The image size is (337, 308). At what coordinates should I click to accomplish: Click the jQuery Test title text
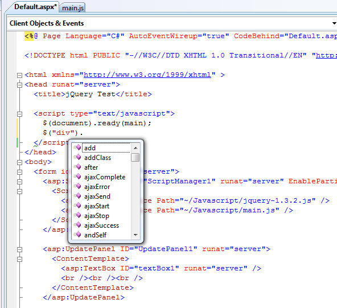point(91,94)
